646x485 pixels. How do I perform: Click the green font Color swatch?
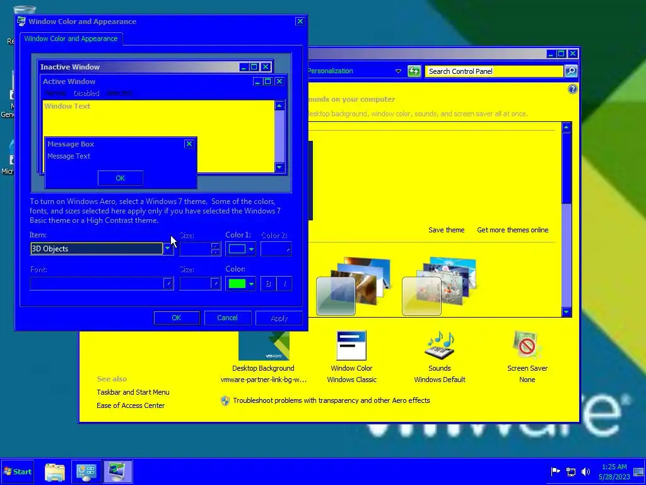click(x=237, y=284)
